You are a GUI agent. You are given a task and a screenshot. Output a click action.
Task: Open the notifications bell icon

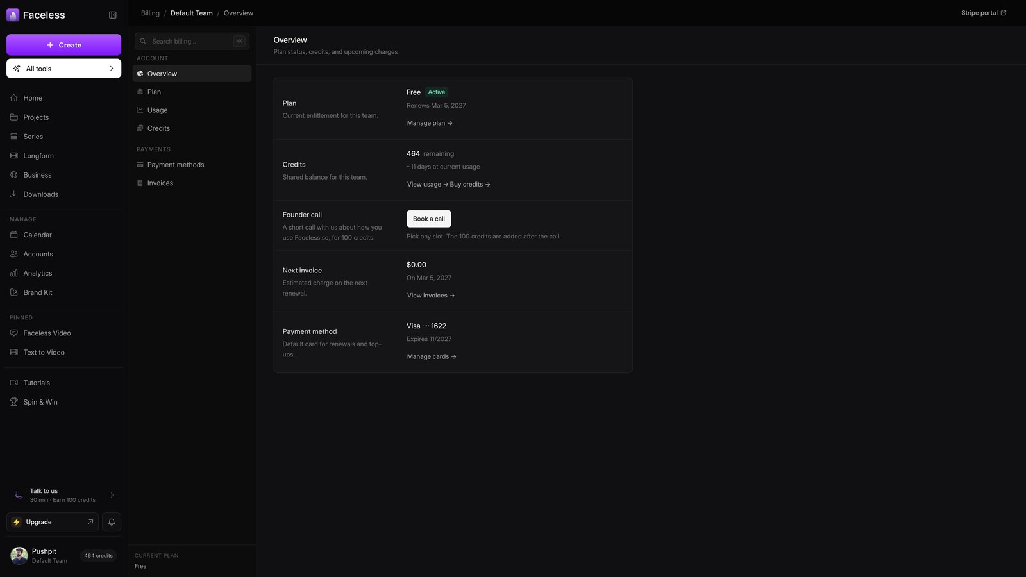112,522
